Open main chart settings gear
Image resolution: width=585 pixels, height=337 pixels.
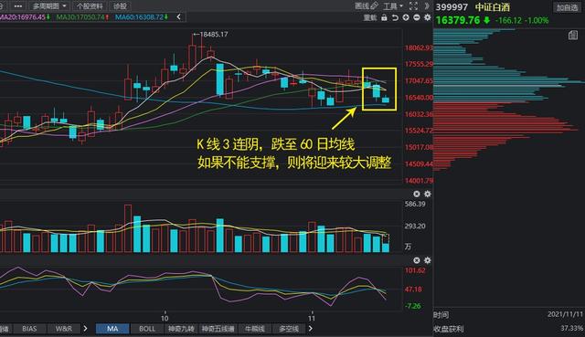coord(428,17)
